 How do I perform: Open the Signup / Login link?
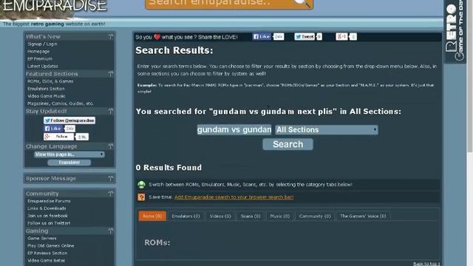[x=42, y=44]
